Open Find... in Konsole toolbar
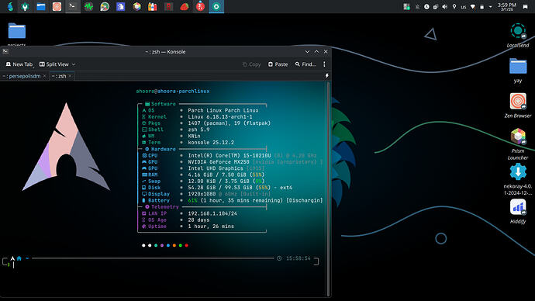This screenshot has height=301, width=535. coord(305,64)
